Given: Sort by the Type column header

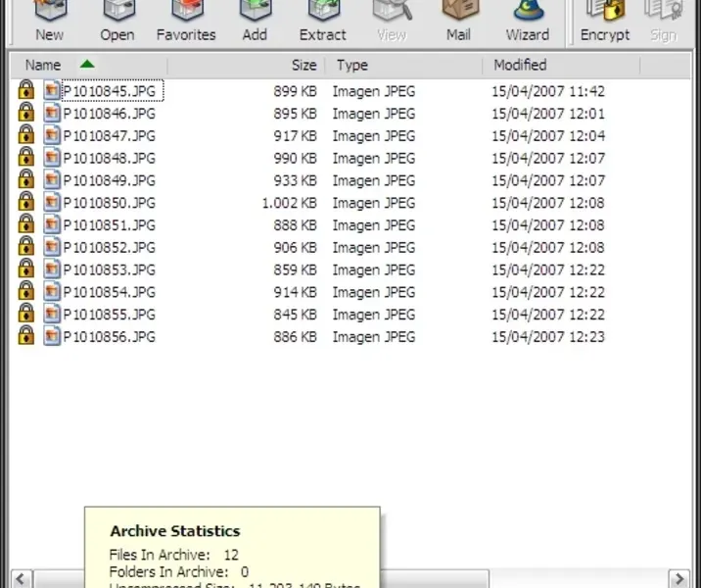Looking at the screenshot, I should coord(404,66).
